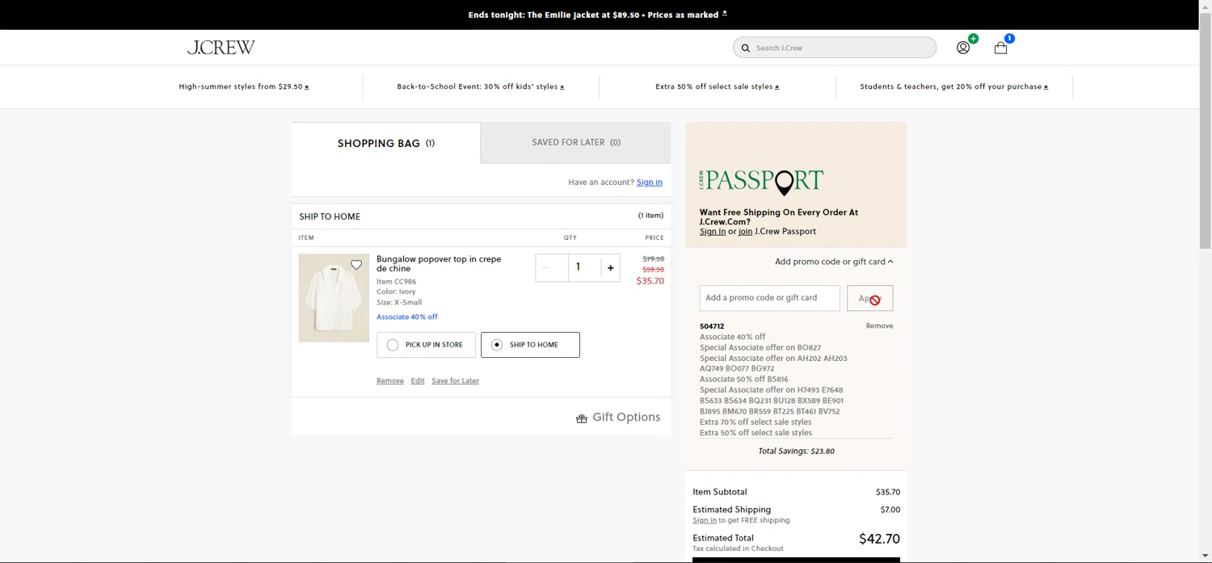1212x563 pixels.
Task: Switch to the Saved For Later tab
Action: (x=576, y=142)
